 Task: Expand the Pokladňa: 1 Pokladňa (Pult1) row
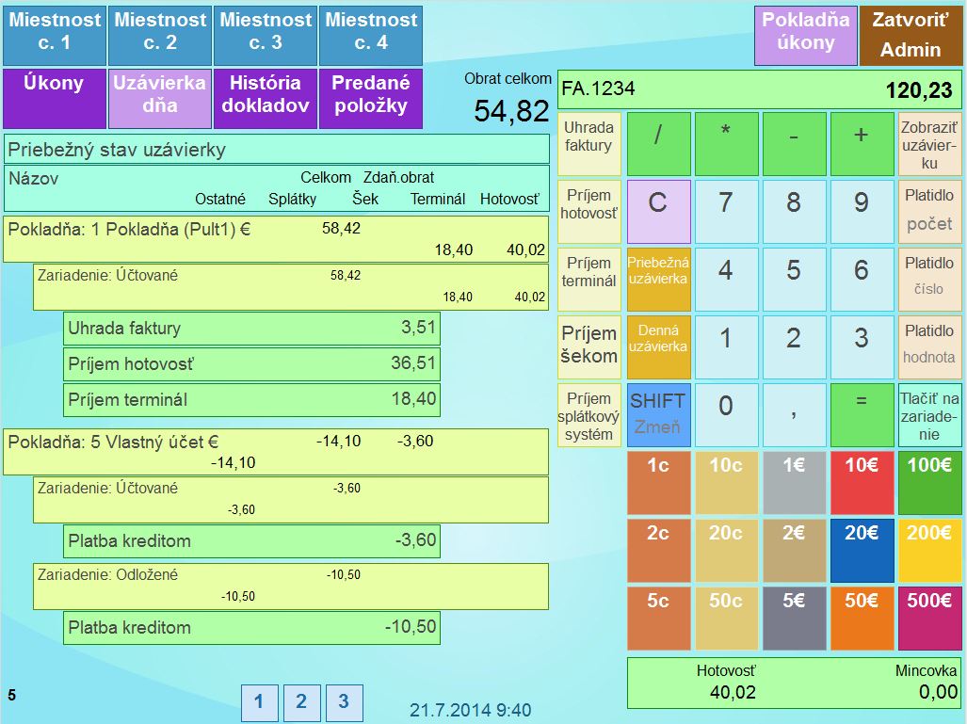click(276, 239)
